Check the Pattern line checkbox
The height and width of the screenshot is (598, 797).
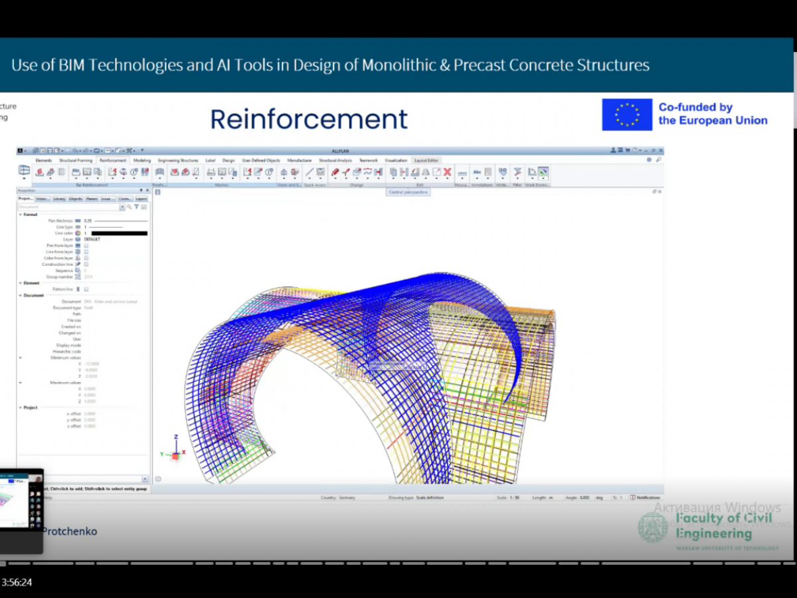86,289
